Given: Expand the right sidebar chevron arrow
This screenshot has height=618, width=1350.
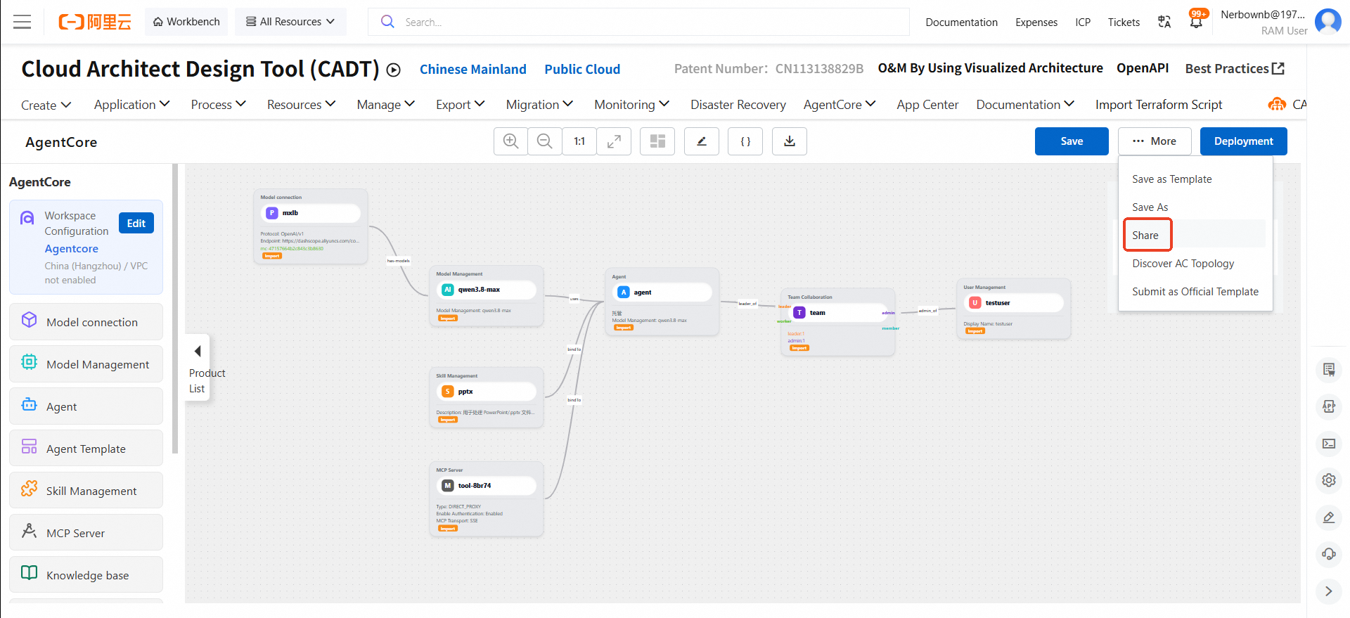Looking at the screenshot, I should pyautogui.click(x=1328, y=591).
